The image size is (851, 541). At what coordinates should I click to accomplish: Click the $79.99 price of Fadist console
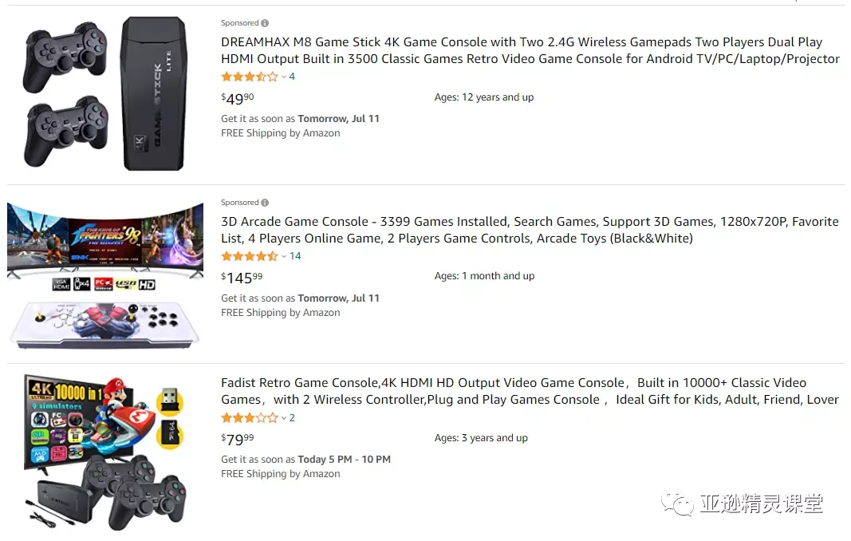(x=237, y=439)
